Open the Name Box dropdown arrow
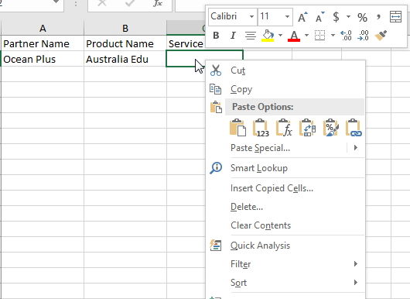Image resolution: width=410 pixels, height=299 pixels. [x=56, y=2]
